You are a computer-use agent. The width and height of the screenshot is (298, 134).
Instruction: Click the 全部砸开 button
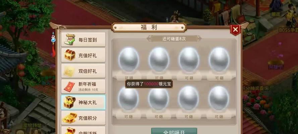coord(174,131)
